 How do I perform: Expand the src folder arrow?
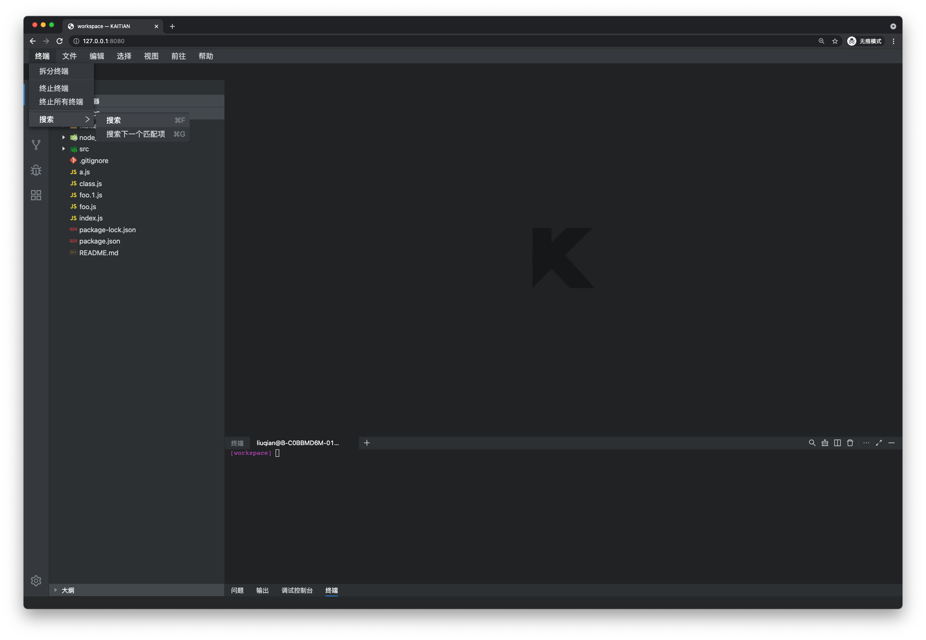(63, 149)
